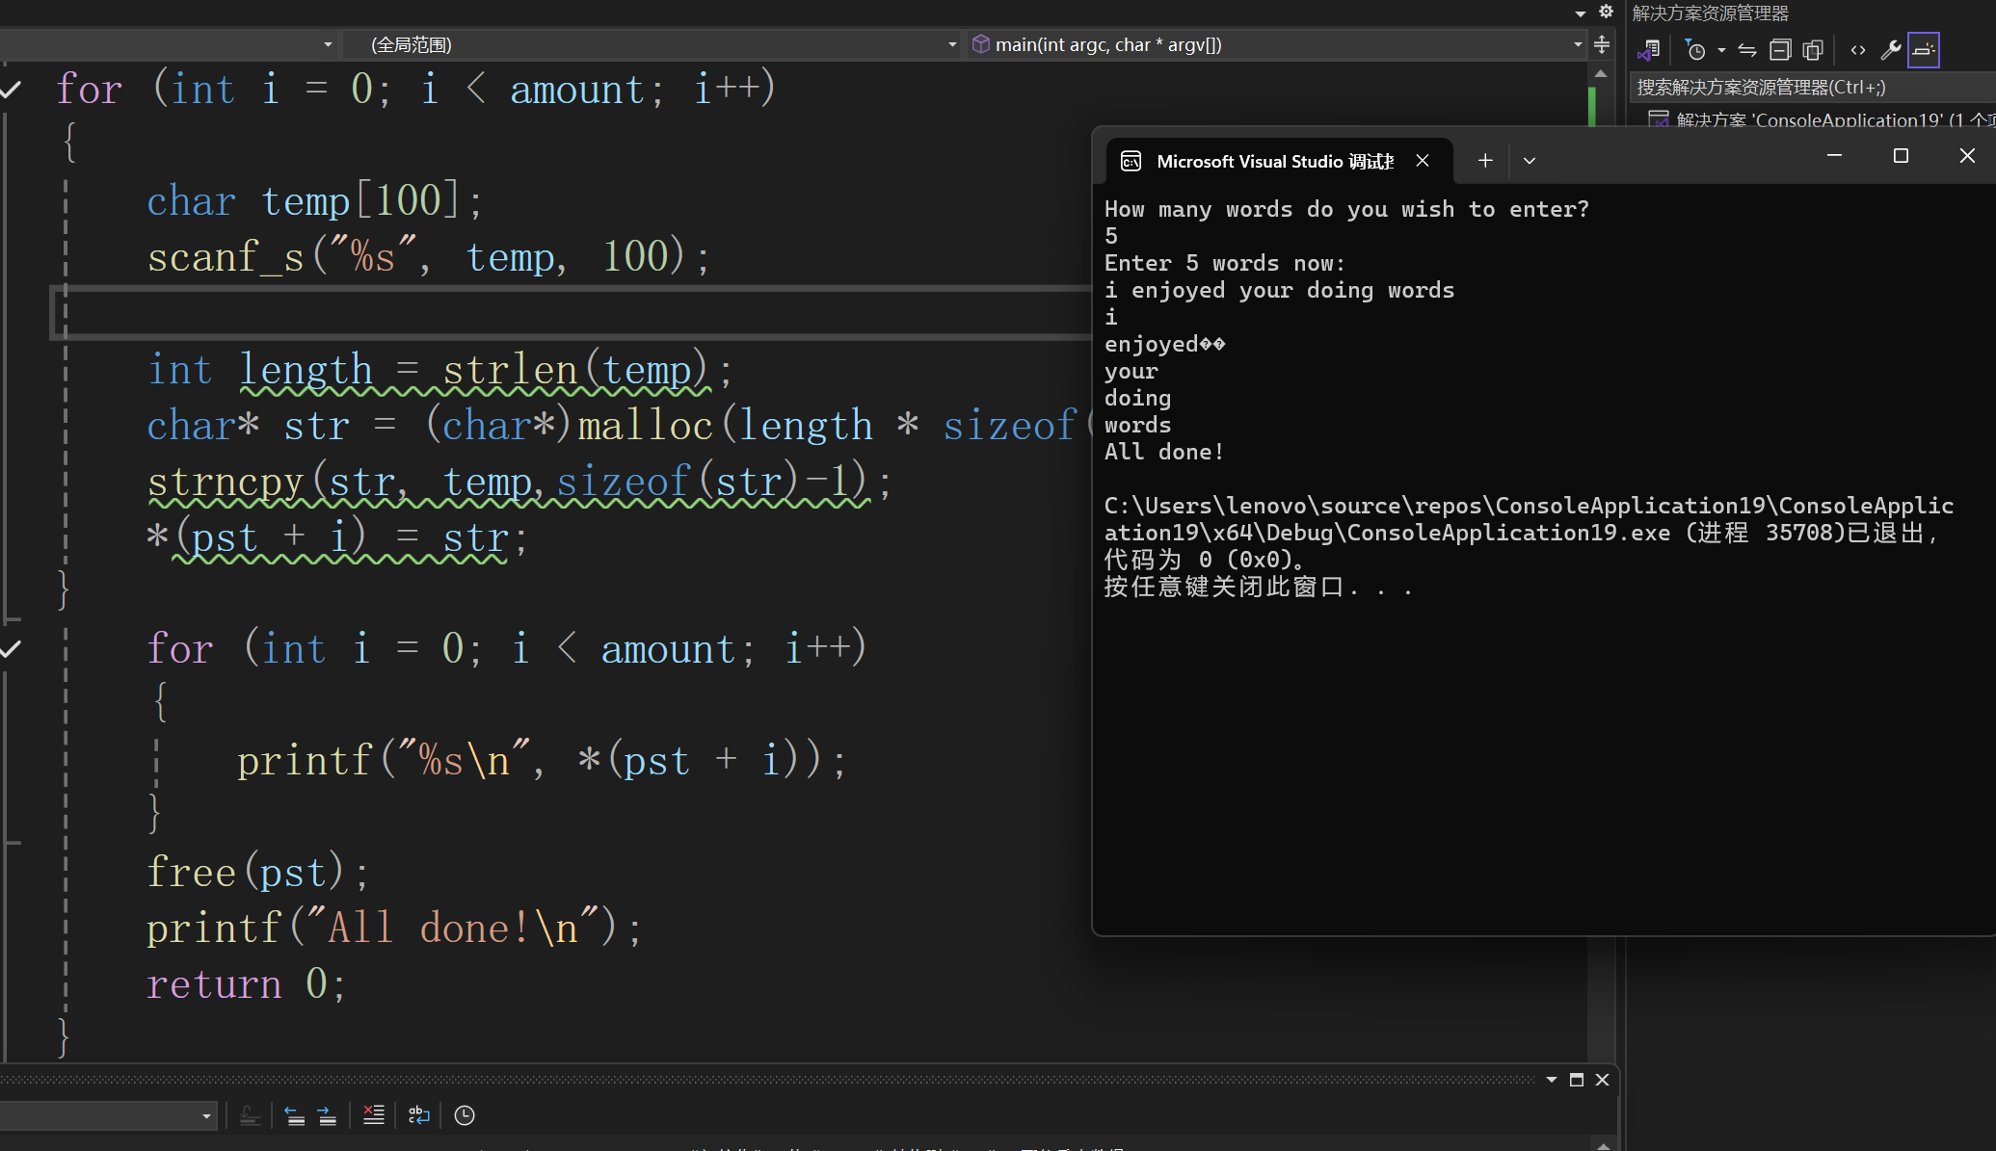This screenshot has height=1151, width=1996.
Task: Select the Microsoft Visual Studio debug console tab
Action: (x=1272, y=161)
